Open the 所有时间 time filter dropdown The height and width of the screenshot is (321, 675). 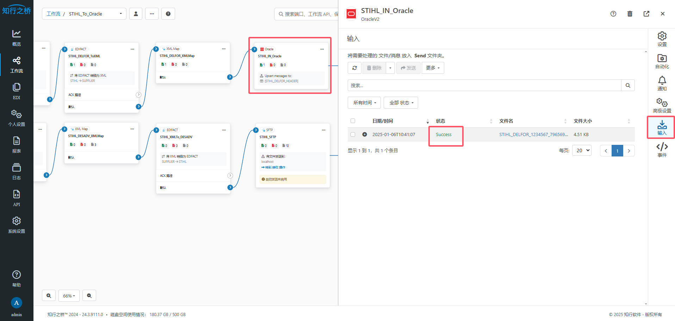pyautogui.click(x=364, y=103)
